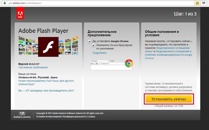The height and width of the screenshot is (130, 209).
Task: Click the copyright 2017 Adobe Systems text
Action: coord(70,113)
